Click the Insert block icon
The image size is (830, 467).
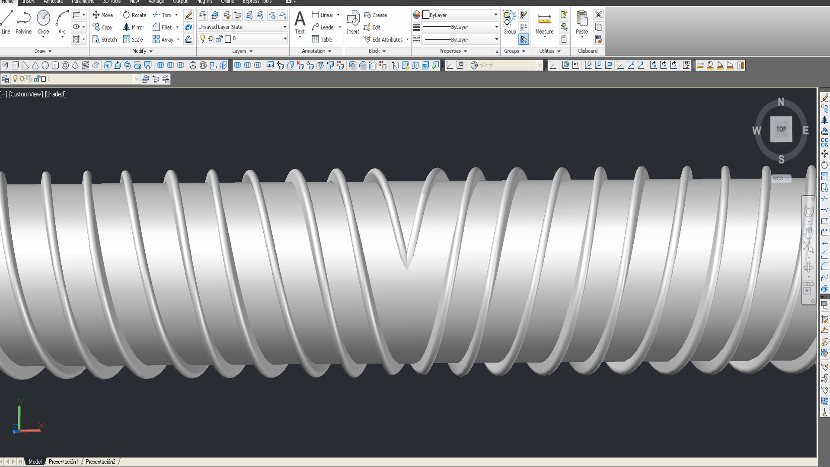click(x=353, y=22)
